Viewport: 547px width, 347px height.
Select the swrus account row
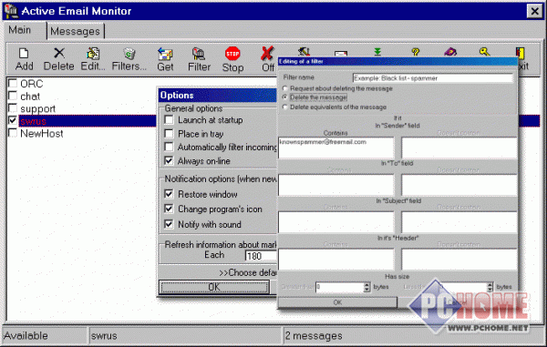[88, 121]
